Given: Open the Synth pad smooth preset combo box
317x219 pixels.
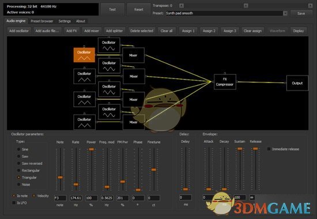Looking at the screenshot, I should click(x=227, y=13).
